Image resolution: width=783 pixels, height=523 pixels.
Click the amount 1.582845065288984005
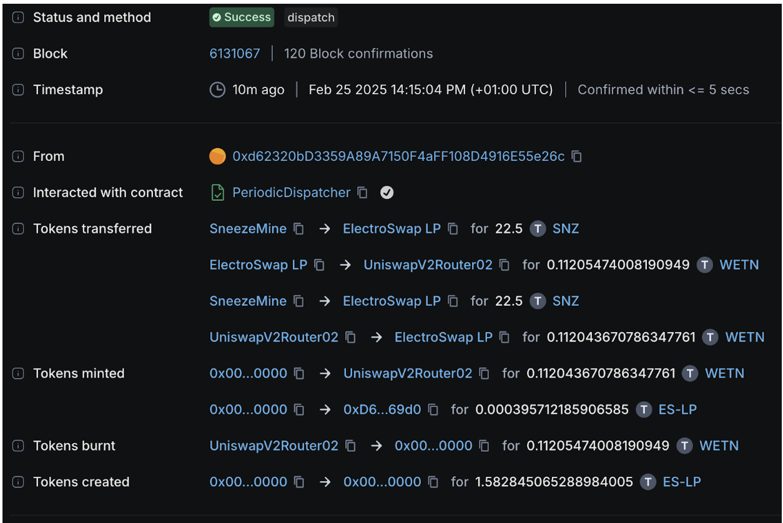pos(554,482)
